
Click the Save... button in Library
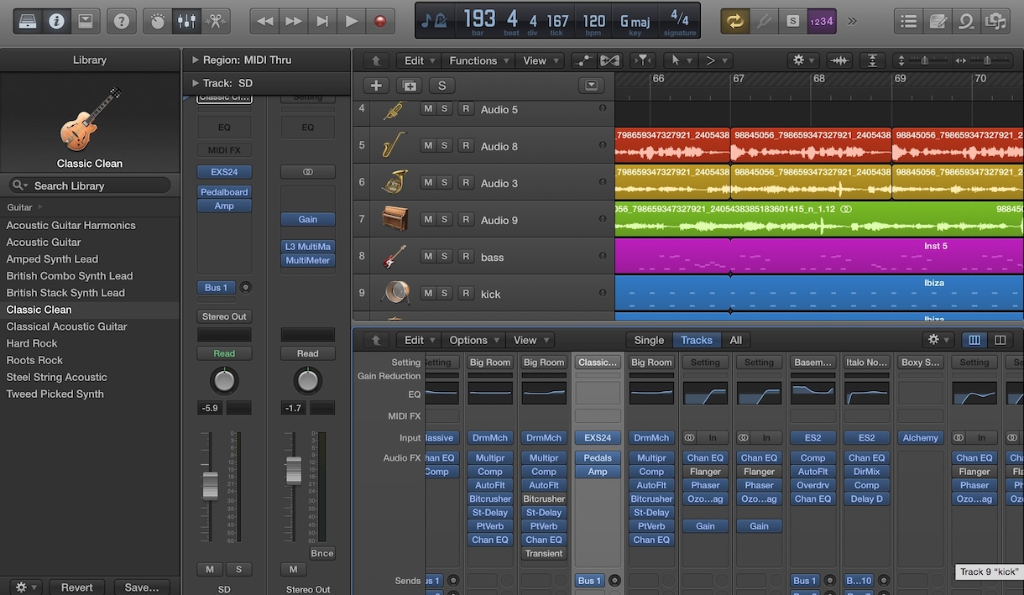point(142,587)
